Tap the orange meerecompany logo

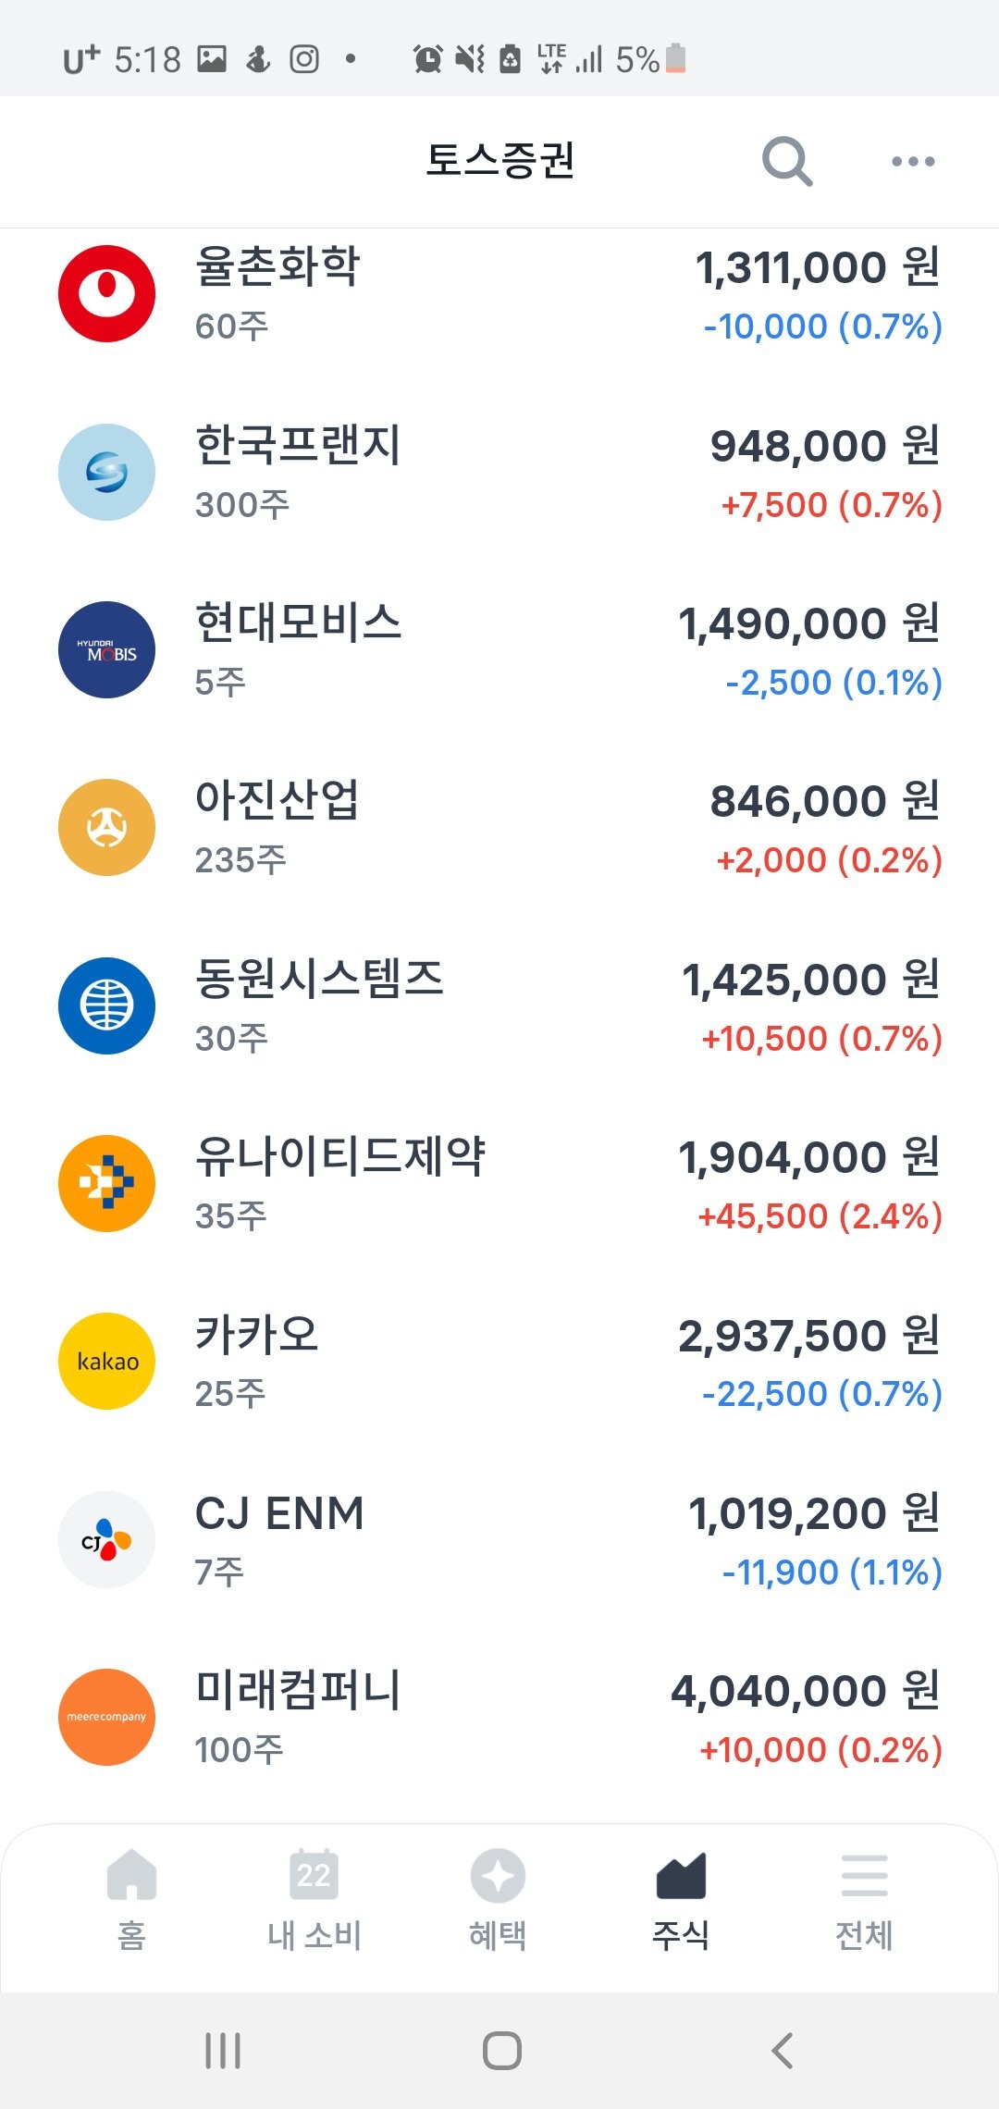(106, 1717)
